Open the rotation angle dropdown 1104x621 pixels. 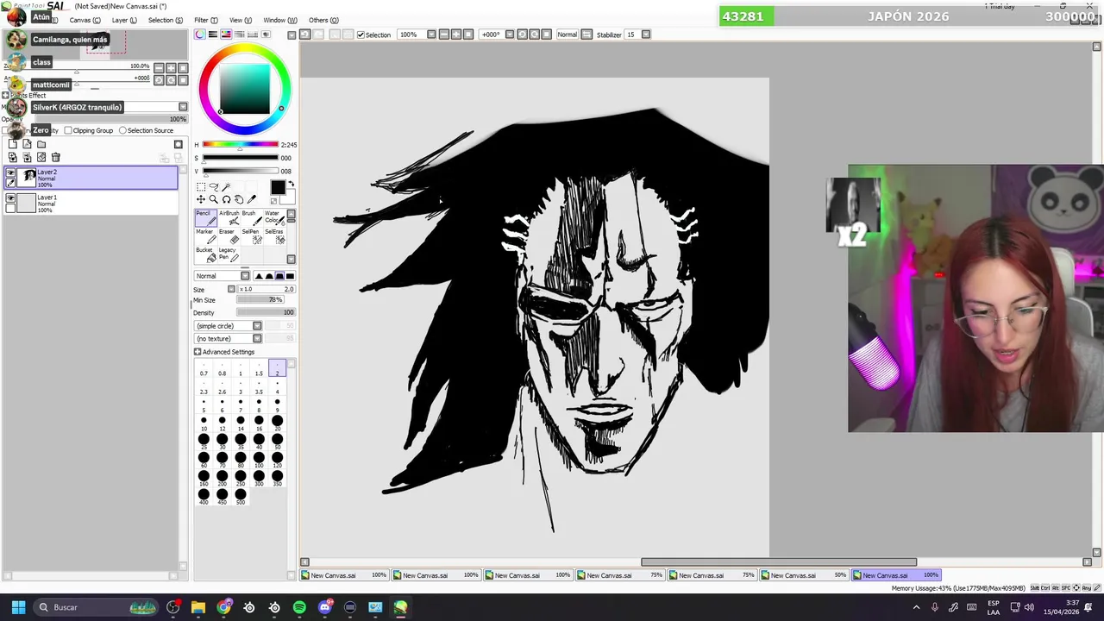509,34
